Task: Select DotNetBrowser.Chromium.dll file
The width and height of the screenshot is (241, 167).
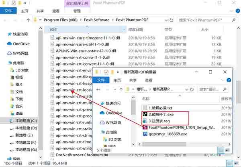Action: (82, 155)
